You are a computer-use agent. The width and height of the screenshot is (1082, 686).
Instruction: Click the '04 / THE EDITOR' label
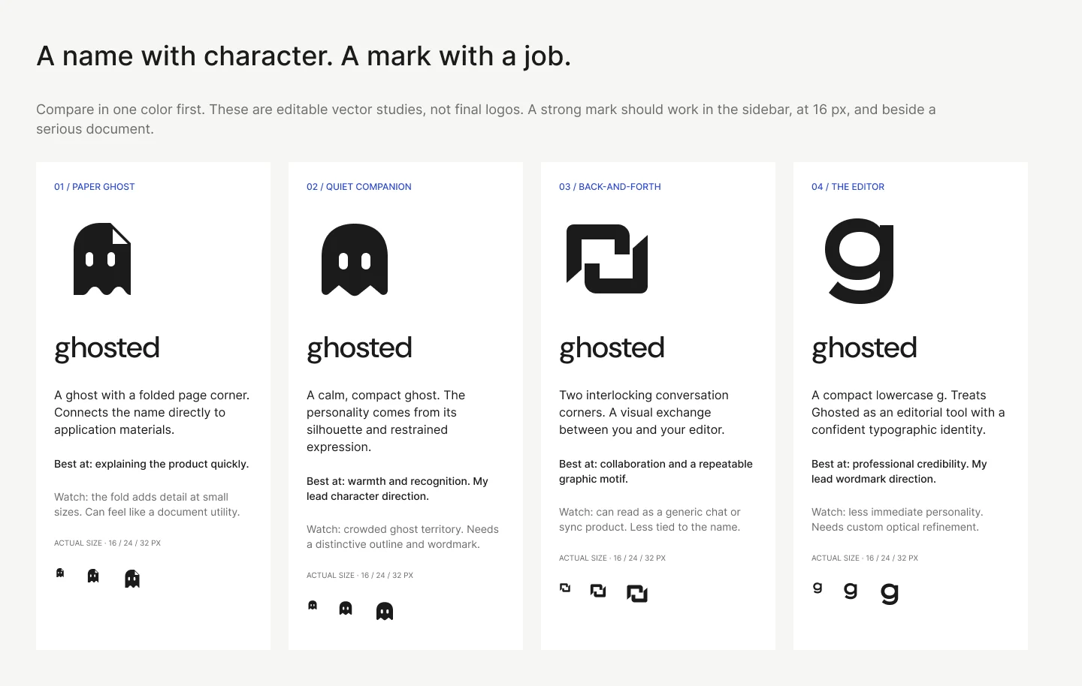click(x=848, y=187)
